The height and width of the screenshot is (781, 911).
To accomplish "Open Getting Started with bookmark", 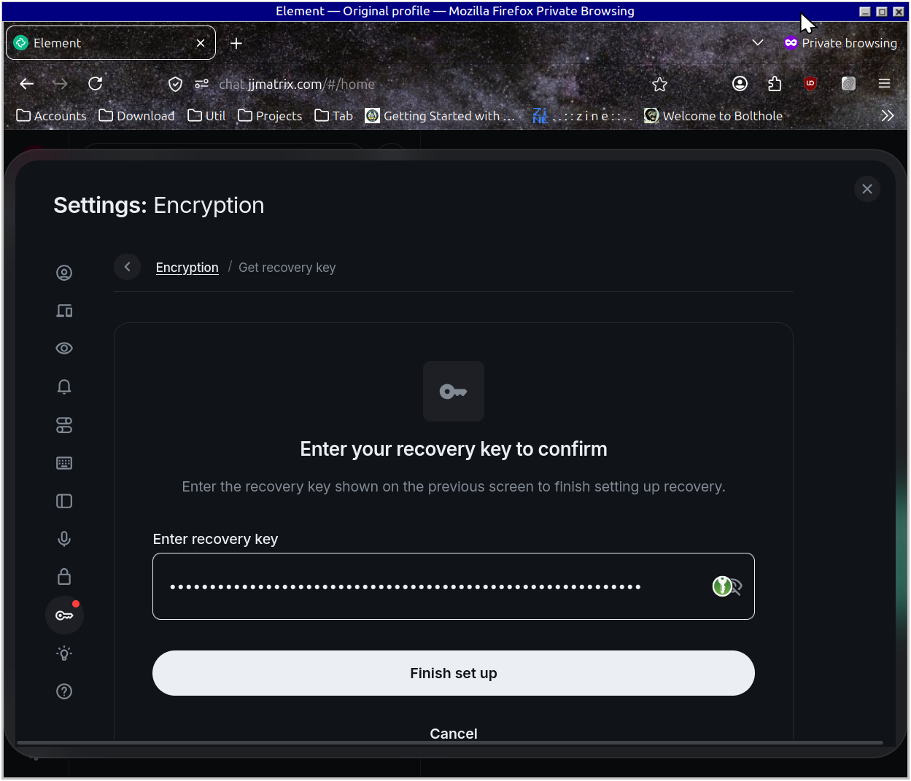I will point(440,115).
